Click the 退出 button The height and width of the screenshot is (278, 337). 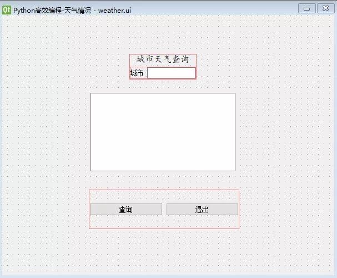click(x=202, y=210)
